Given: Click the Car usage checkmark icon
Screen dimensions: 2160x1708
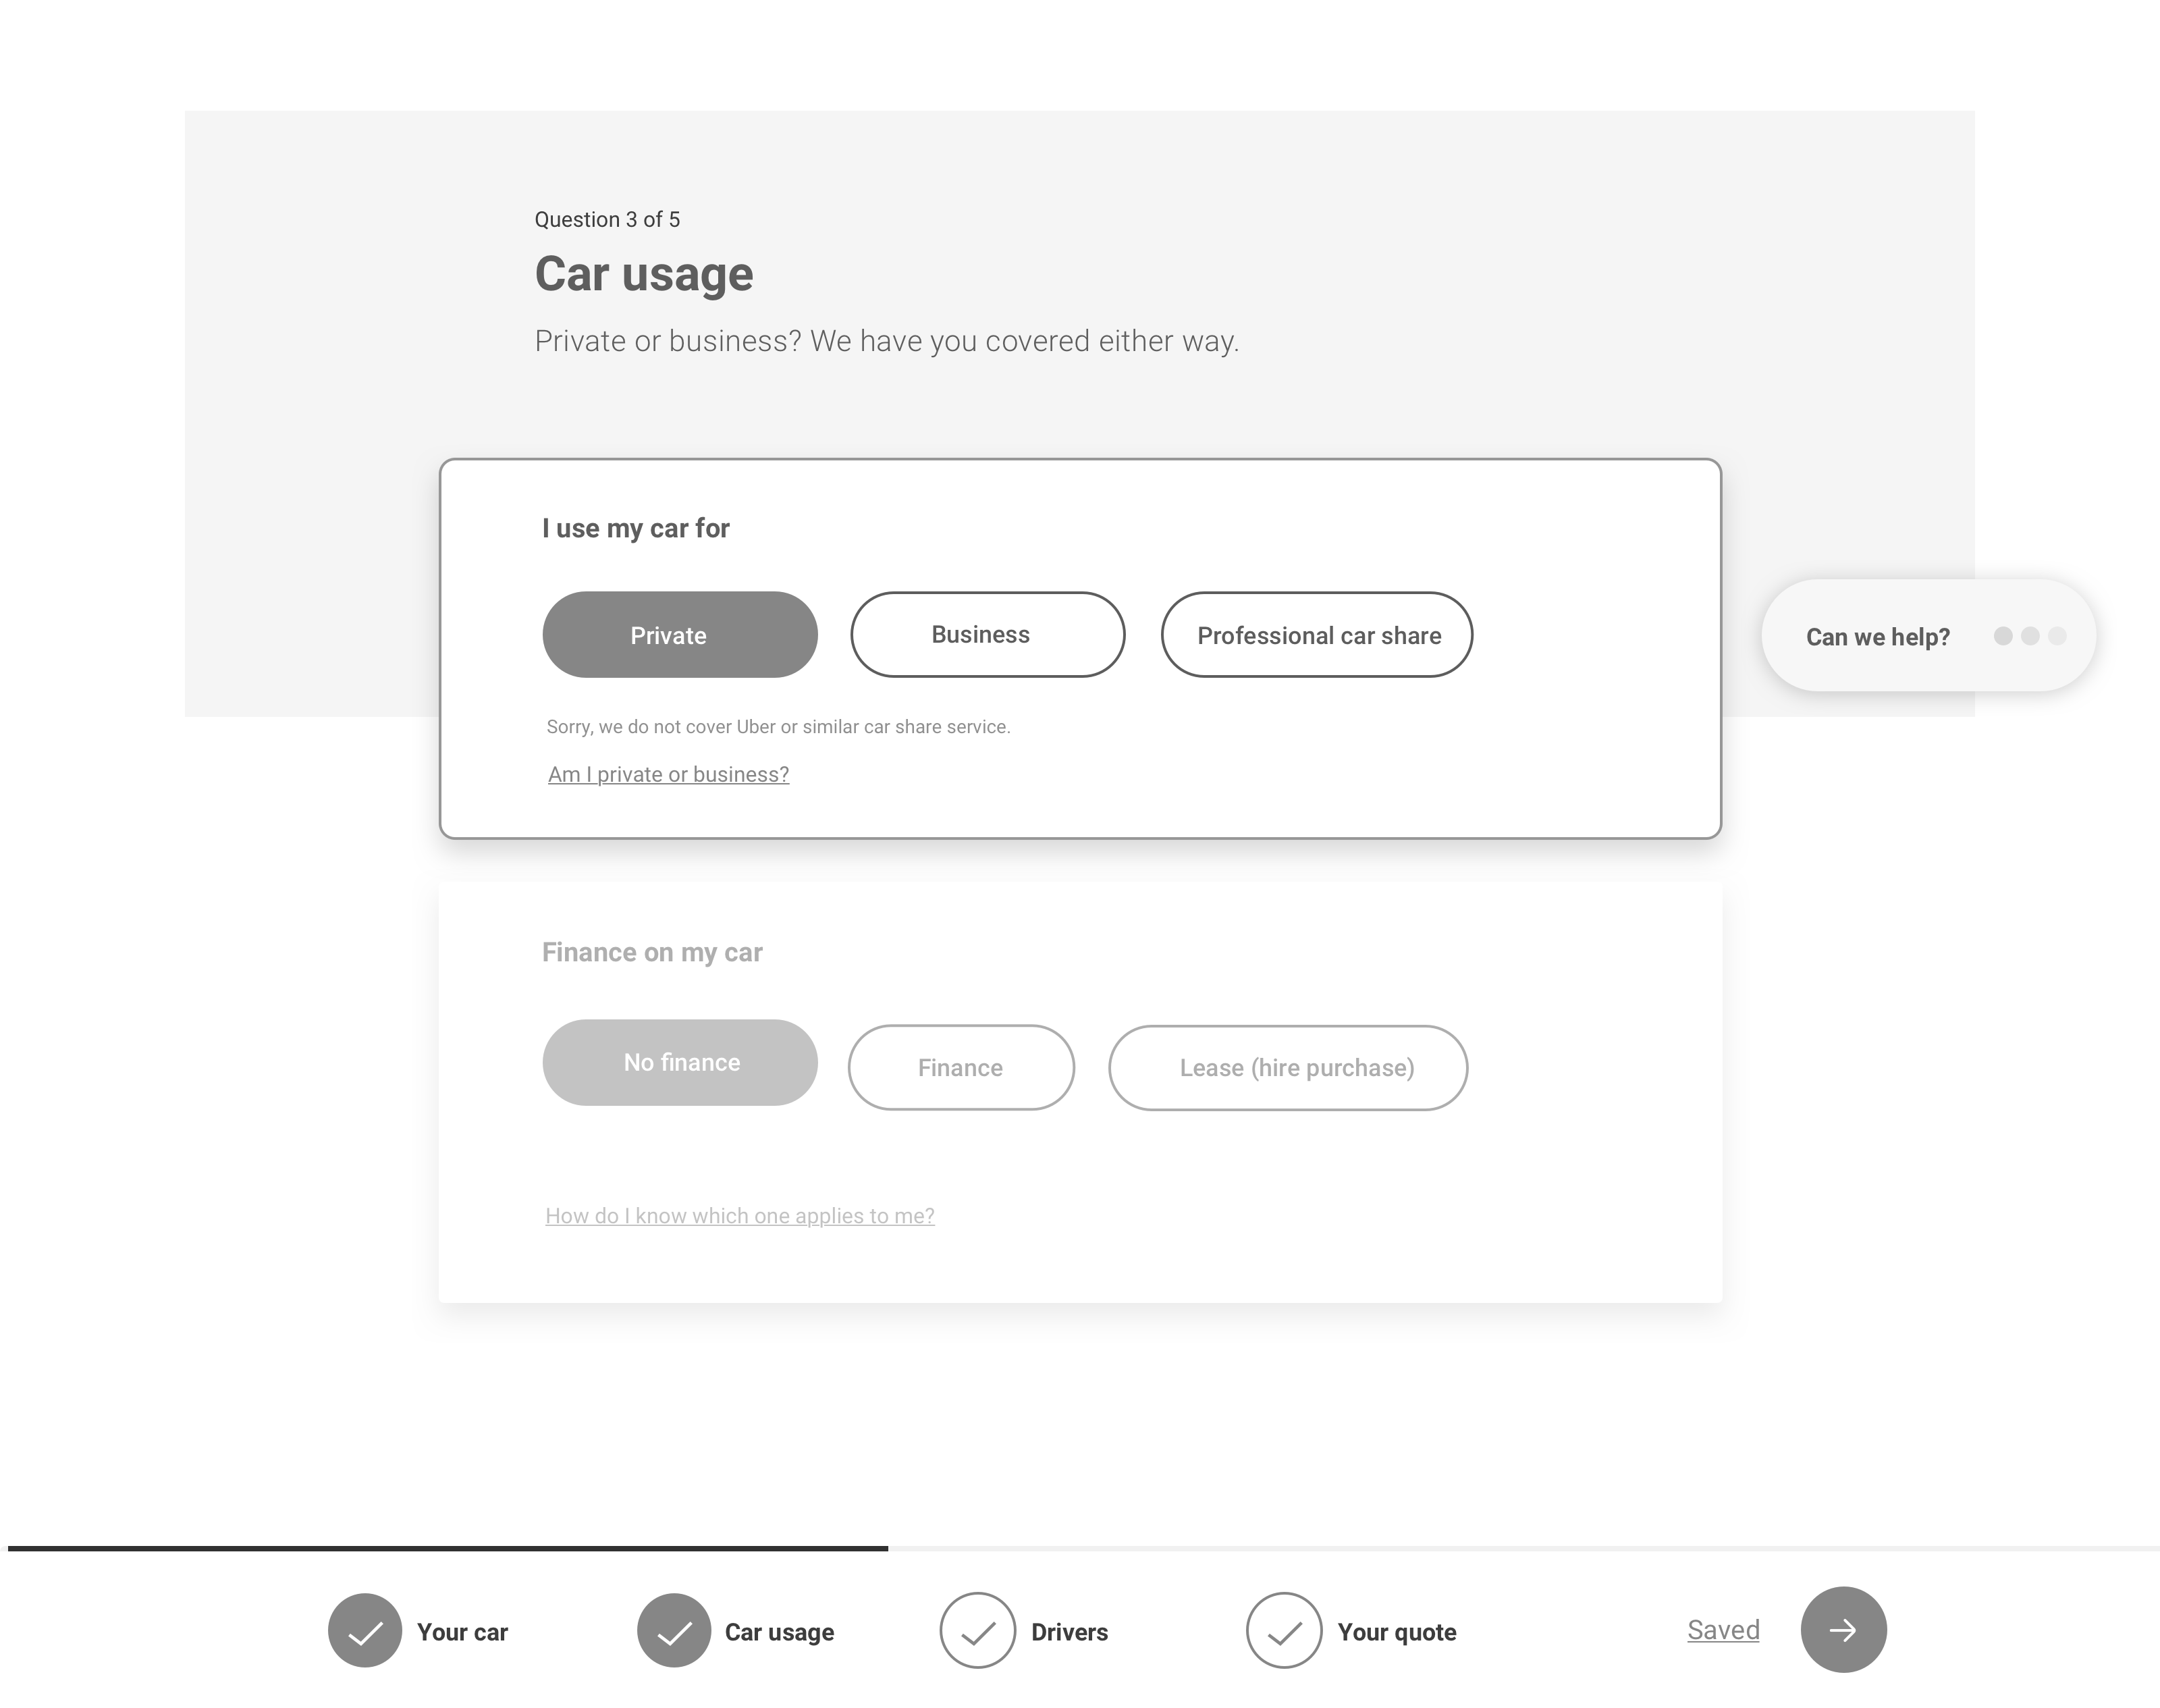Looking at the screenshot, I should coord(674,1630).
